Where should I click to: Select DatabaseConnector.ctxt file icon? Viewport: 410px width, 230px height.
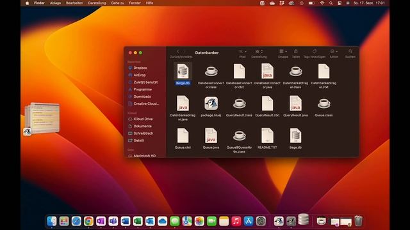[x=239, y=71]
